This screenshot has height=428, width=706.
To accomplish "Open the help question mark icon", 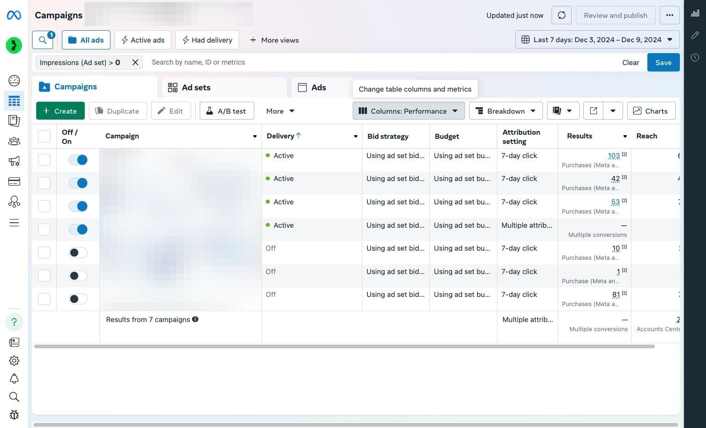I will 14,322.
